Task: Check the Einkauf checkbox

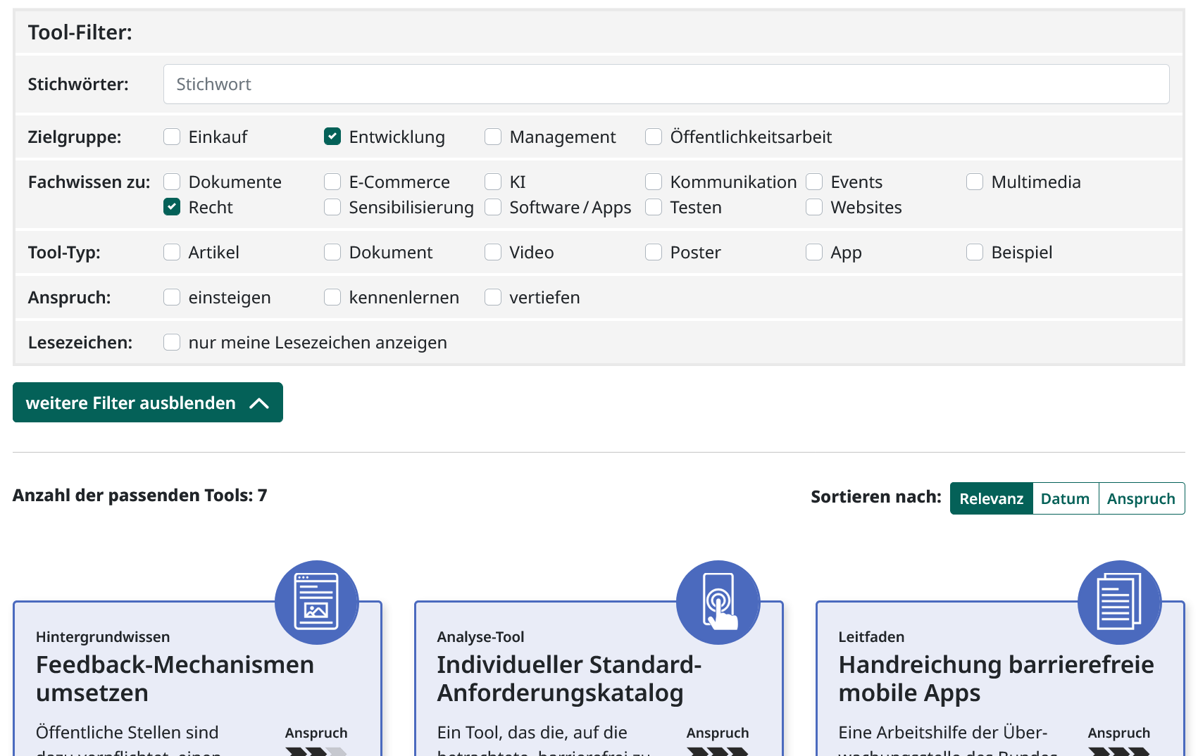Action: point(172,137)
